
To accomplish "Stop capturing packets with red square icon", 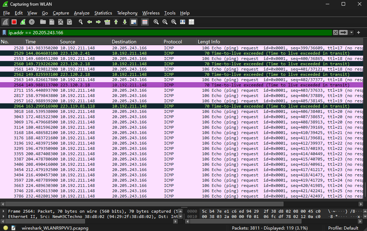I will (x=14, y=22).
